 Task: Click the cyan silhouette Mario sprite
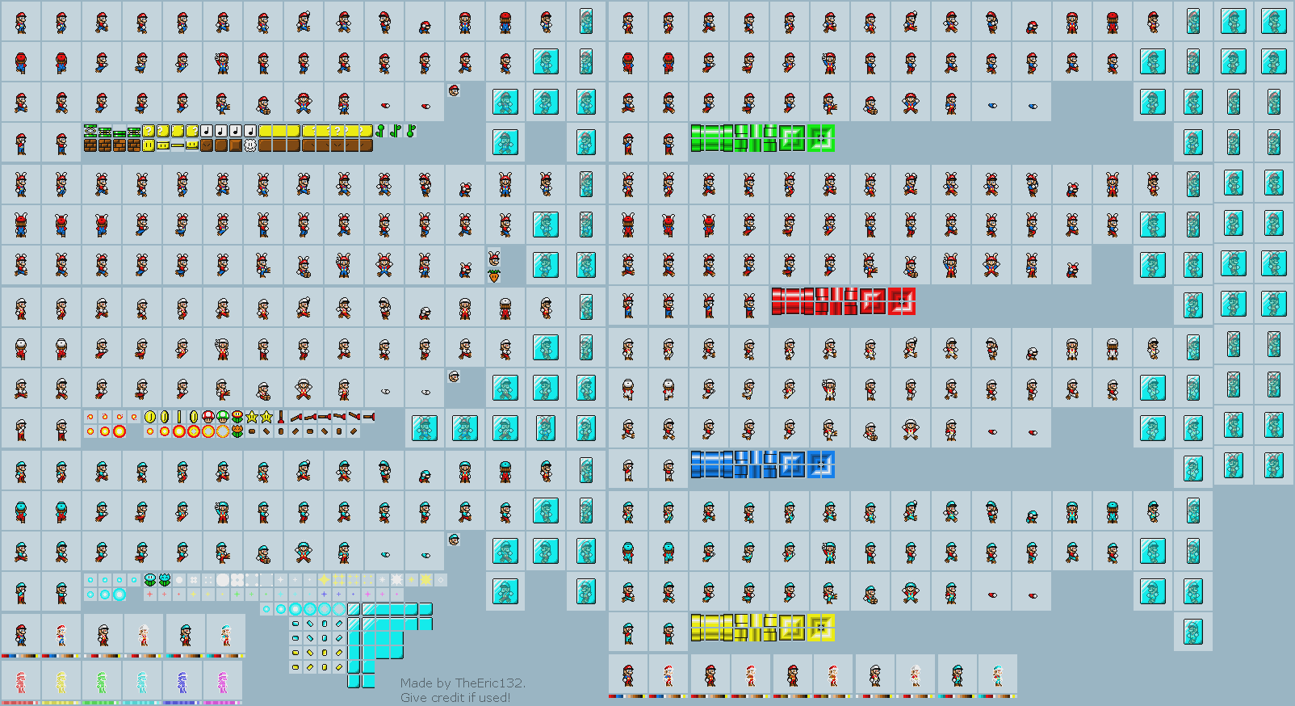(x=142, y=683)
